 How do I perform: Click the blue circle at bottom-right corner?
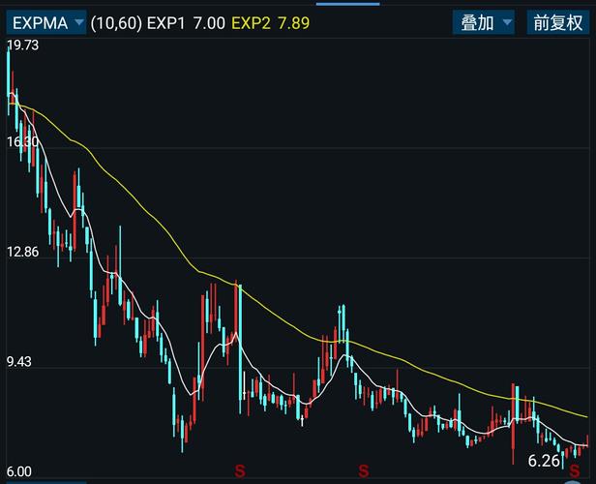[x=573, y=482]
